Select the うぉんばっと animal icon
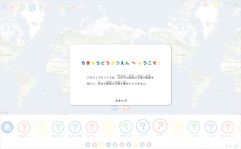This screenshot has height=149, width=241. click(228, 127)
